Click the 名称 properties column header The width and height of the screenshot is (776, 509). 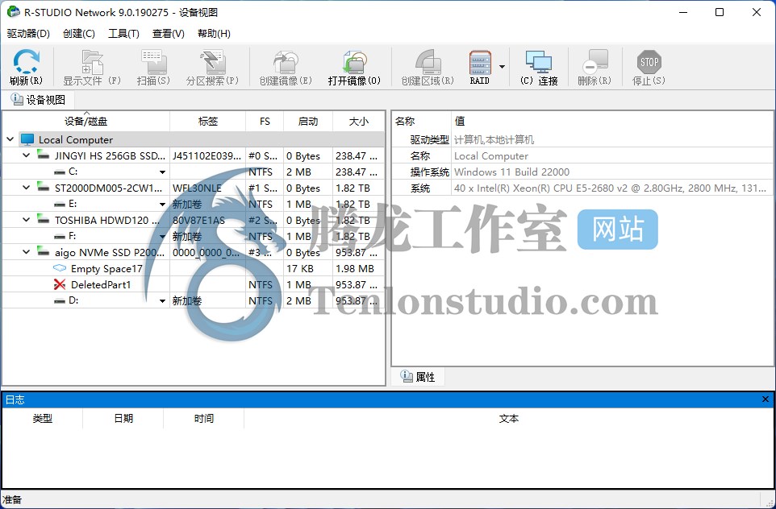pyautogui.click(x=421, y=121)
